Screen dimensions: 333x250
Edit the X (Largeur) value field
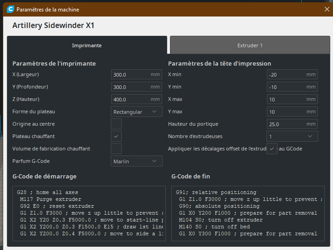pos(136,74)
